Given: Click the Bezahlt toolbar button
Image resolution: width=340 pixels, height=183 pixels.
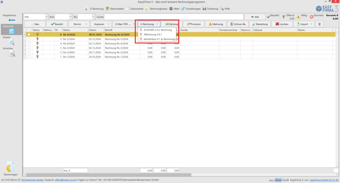Looking at the screenshot, I should (x=57, y=24).
